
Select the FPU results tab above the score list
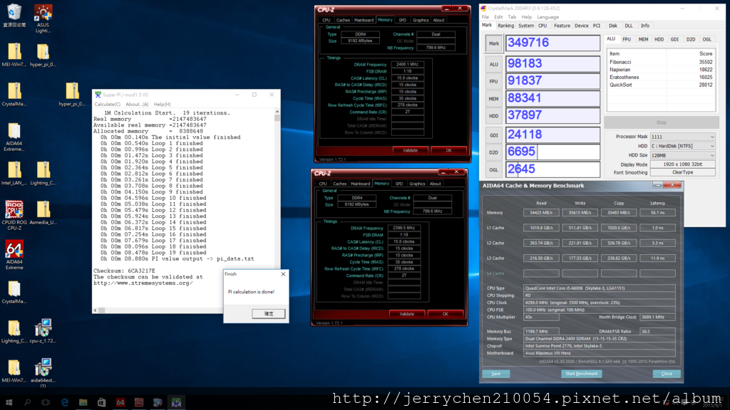pyautogui.click(x=627, y=40)
